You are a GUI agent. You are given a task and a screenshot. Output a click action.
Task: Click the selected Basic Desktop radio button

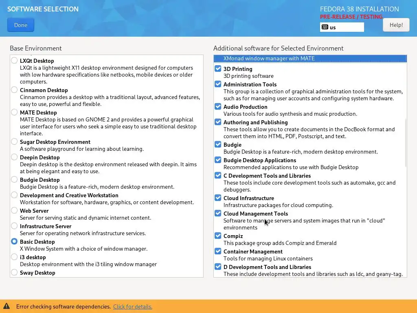(14, 241)
